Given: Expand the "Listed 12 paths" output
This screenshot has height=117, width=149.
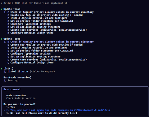Looking at the screenshot, I should tap(31, 71).
